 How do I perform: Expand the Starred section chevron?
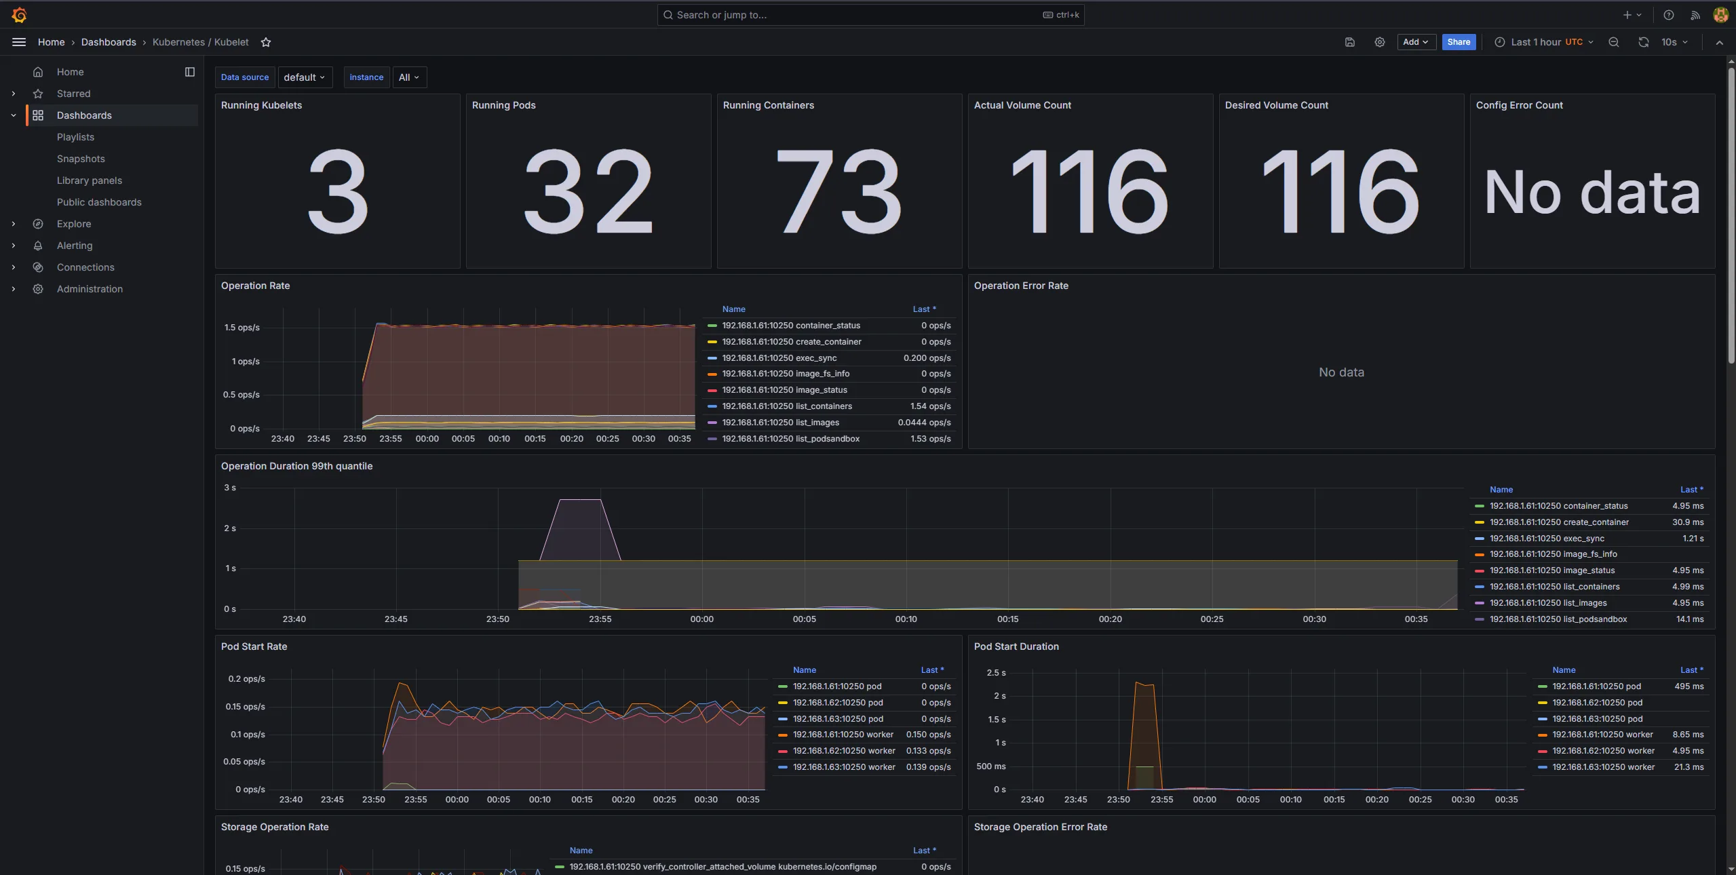point(14,94)
